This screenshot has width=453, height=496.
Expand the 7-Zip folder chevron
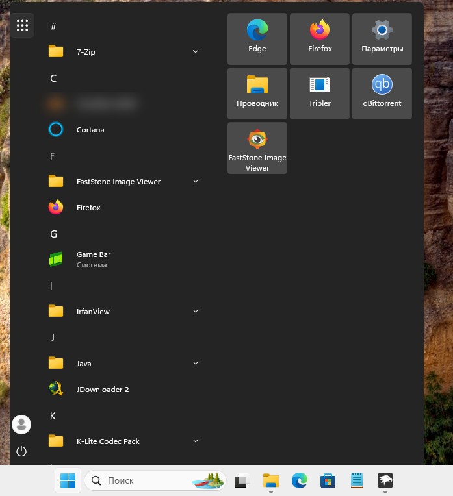pos(196,51)
